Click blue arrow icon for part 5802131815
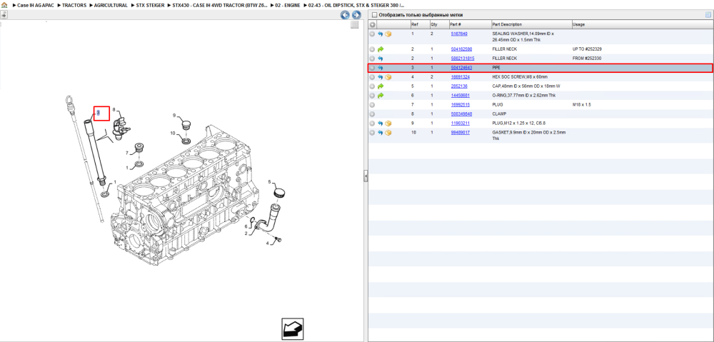 pyautogui.click(x=381, y=59)
